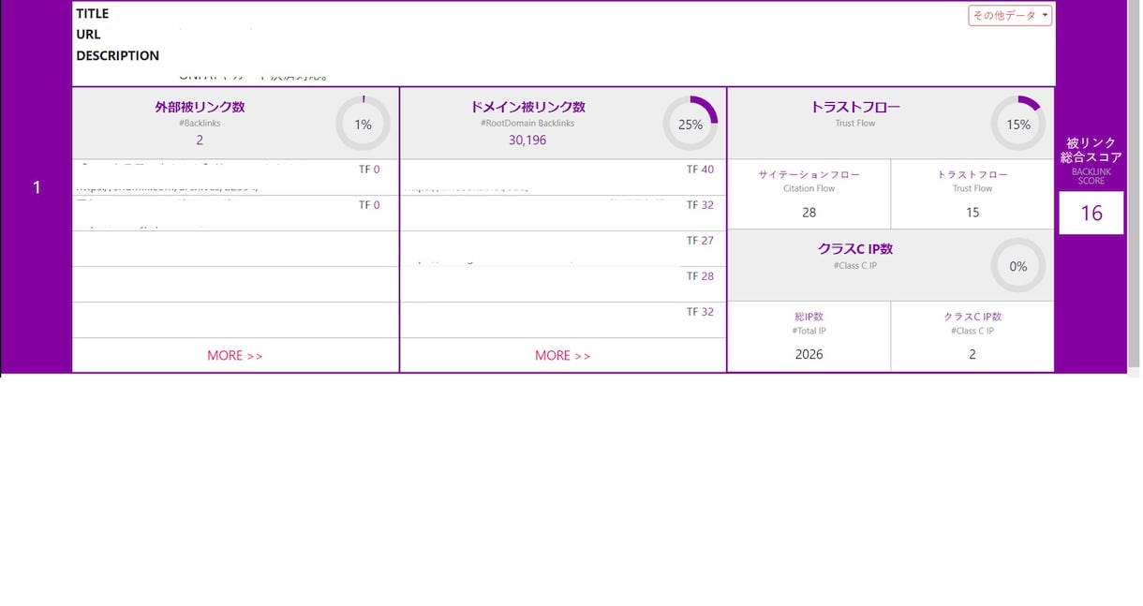
Task: Click MORE >> under 外部被リンク数 list
Action: point(235,355)
